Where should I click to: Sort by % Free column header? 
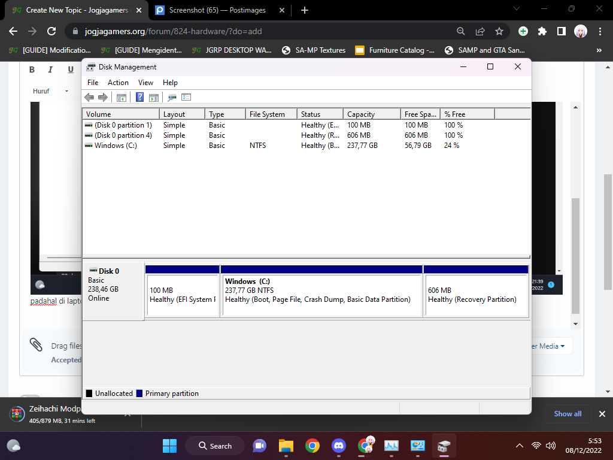click(467, 114)
